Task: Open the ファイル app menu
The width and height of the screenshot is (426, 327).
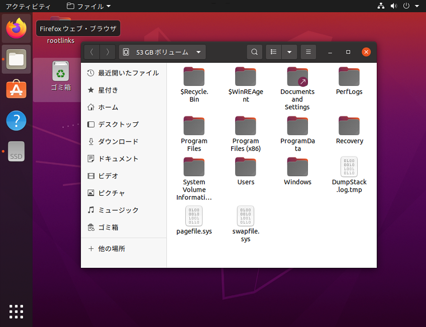Action: point(88,6)
